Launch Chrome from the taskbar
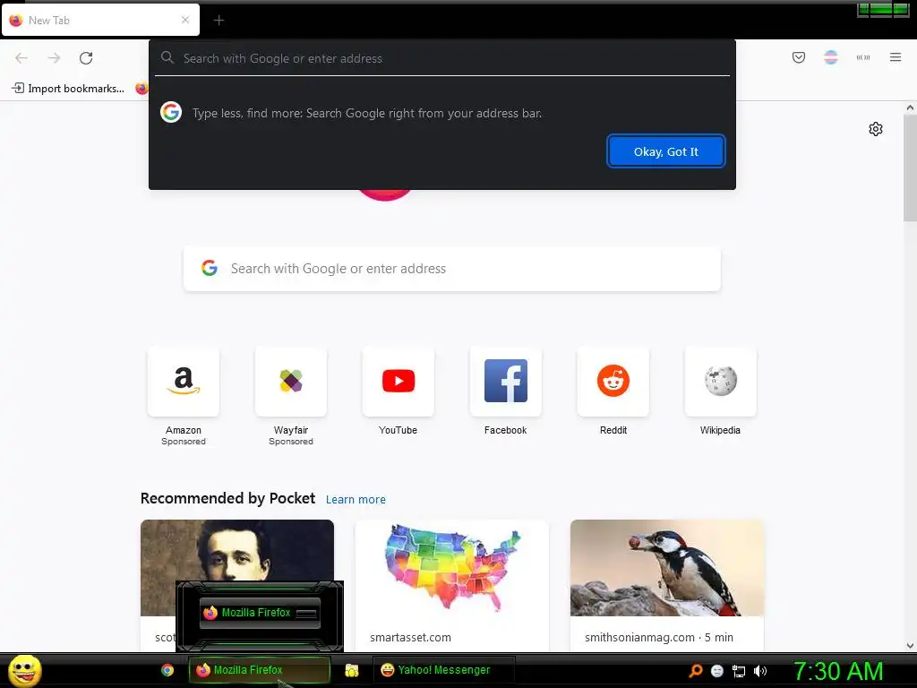The image size is (917, 688). [167, 670]
